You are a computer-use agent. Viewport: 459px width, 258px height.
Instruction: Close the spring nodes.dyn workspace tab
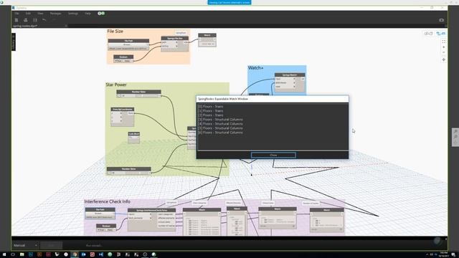pyautogui.click(x=66, y=26)
